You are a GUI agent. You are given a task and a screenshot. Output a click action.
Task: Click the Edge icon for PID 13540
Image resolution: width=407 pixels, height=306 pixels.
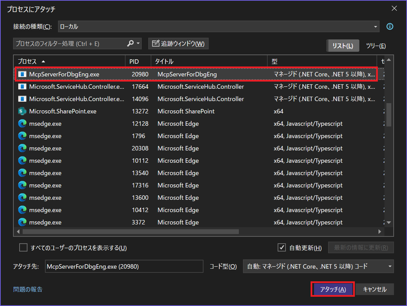click(22, 173)
